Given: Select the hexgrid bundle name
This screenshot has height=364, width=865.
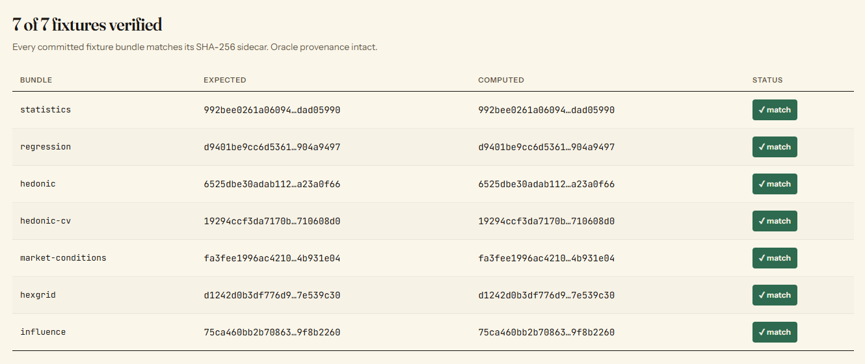Looking at the screenshot, I should coord(38,295).
